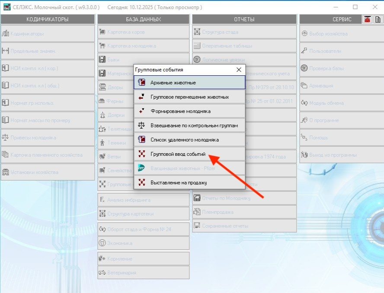This screenshot has height=293, width=384.
Task: Click the Доярки button
Action: pyautogui.click(x=115, y=115)
